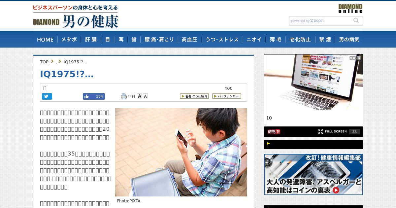The image size is (396, 208).
Task: Click the FULL SCREEN label
Action: tap(336, 131)
